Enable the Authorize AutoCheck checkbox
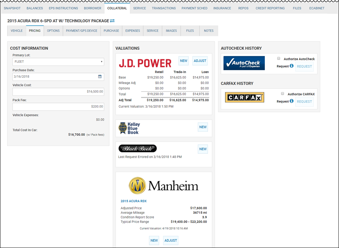Image resolution: width=339 pixels, height=248 pixels. pos(279,59)
